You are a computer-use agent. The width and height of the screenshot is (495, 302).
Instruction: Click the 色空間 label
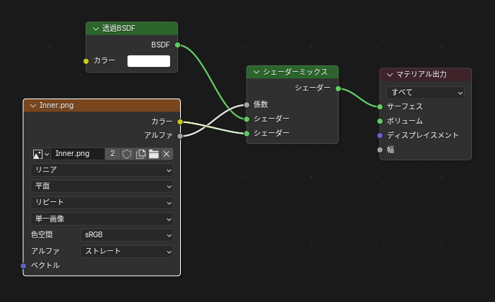click(x=42, y=235)
